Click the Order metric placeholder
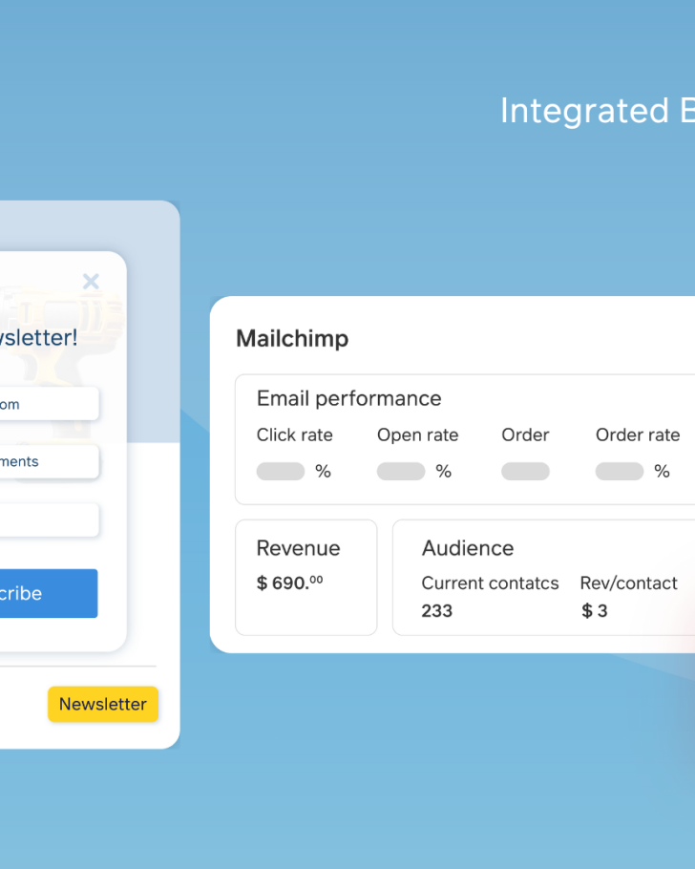 [x=525, y=471]
